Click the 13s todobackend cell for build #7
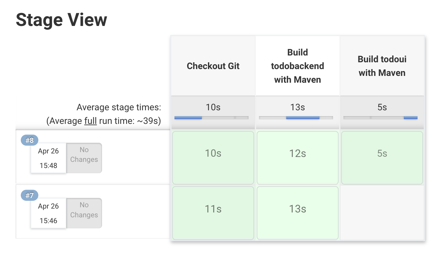 point(298,213)
